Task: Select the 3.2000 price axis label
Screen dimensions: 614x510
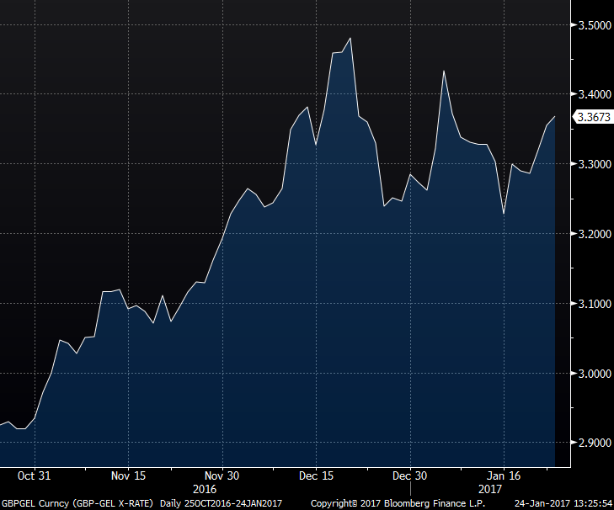Action: (593, 234)
